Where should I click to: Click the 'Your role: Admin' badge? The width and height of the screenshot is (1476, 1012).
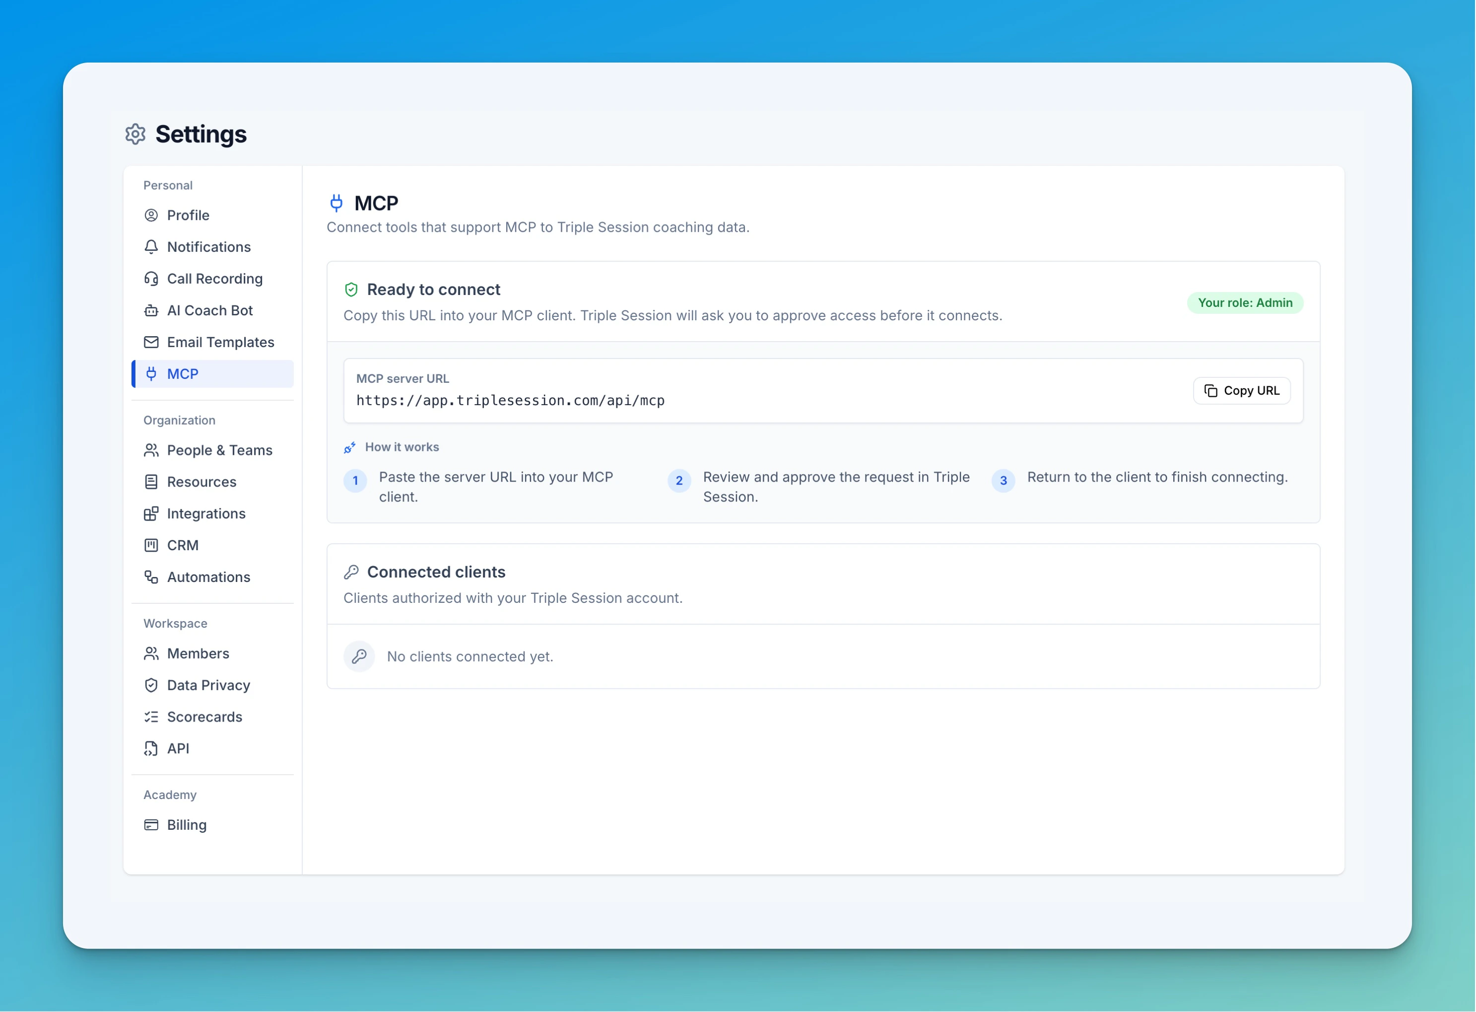[1245, 303]
